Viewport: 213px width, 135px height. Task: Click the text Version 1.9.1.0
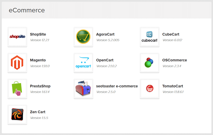click(x=40, y=66)
